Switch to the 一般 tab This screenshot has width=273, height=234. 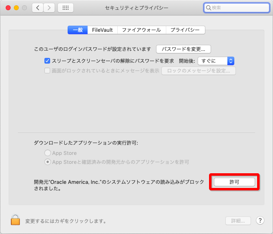78,30
